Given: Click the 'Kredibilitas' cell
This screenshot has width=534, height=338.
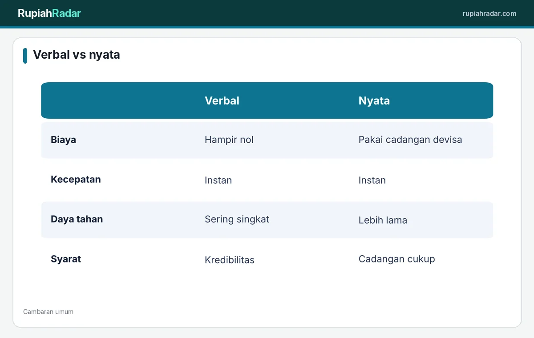Looking at the screenshot, I should [230, 260].
